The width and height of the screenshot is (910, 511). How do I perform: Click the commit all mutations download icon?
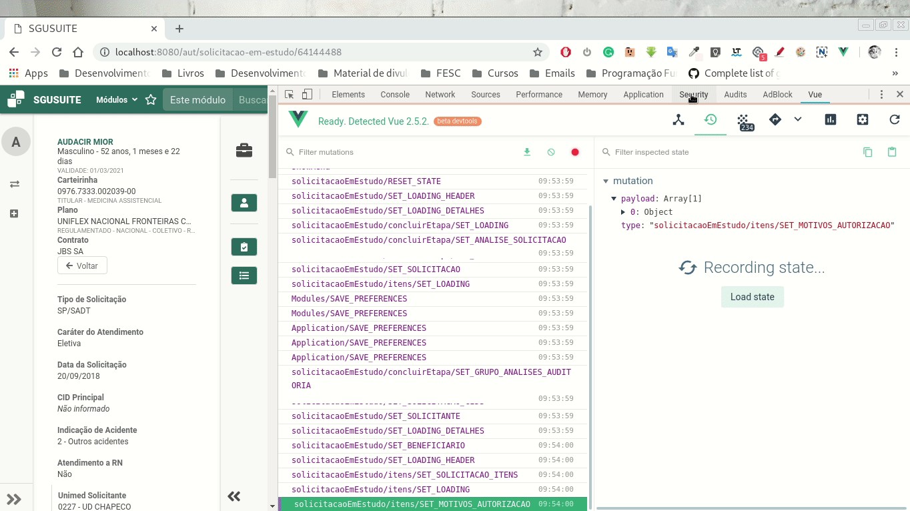(x=527, y=152)
